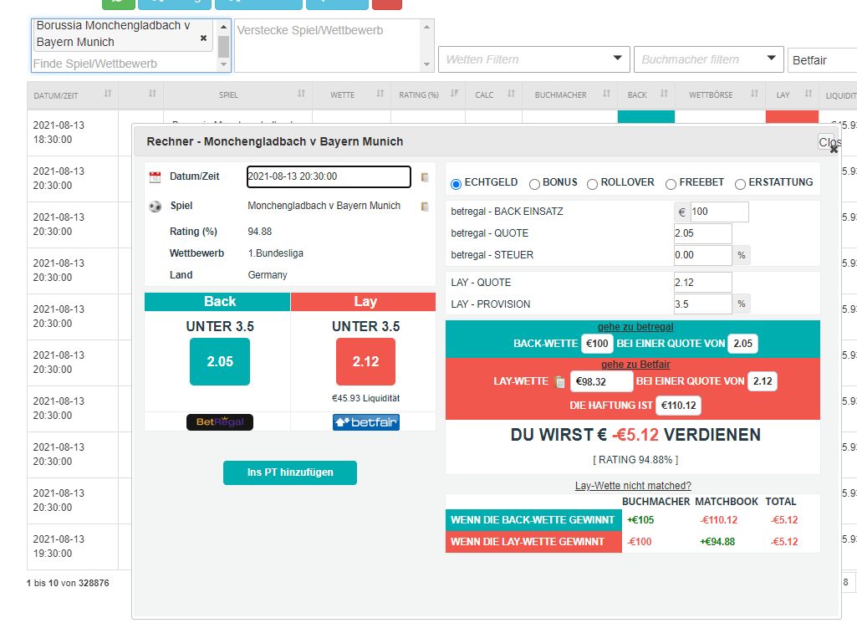This screenshot has width=857, height=623.
Task: Remove Borussia Monchengladbach v Bayern Munich filter tag
Action: 203,38
